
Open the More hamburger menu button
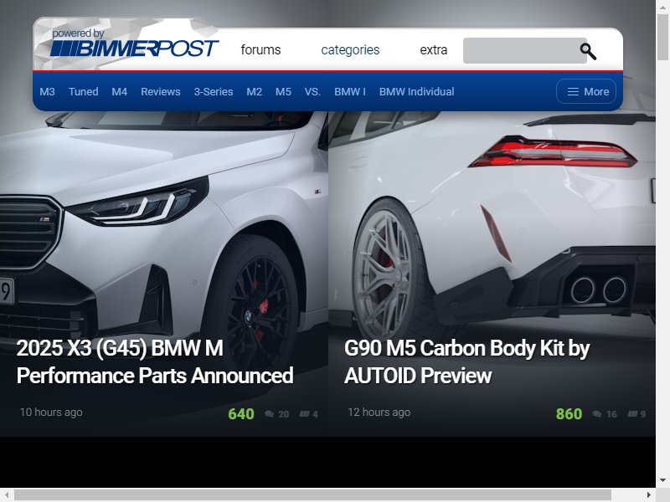coord(586,92)
